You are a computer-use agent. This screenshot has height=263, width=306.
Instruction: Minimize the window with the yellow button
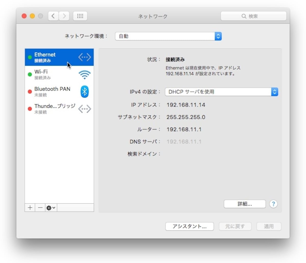tap(32, 16)
